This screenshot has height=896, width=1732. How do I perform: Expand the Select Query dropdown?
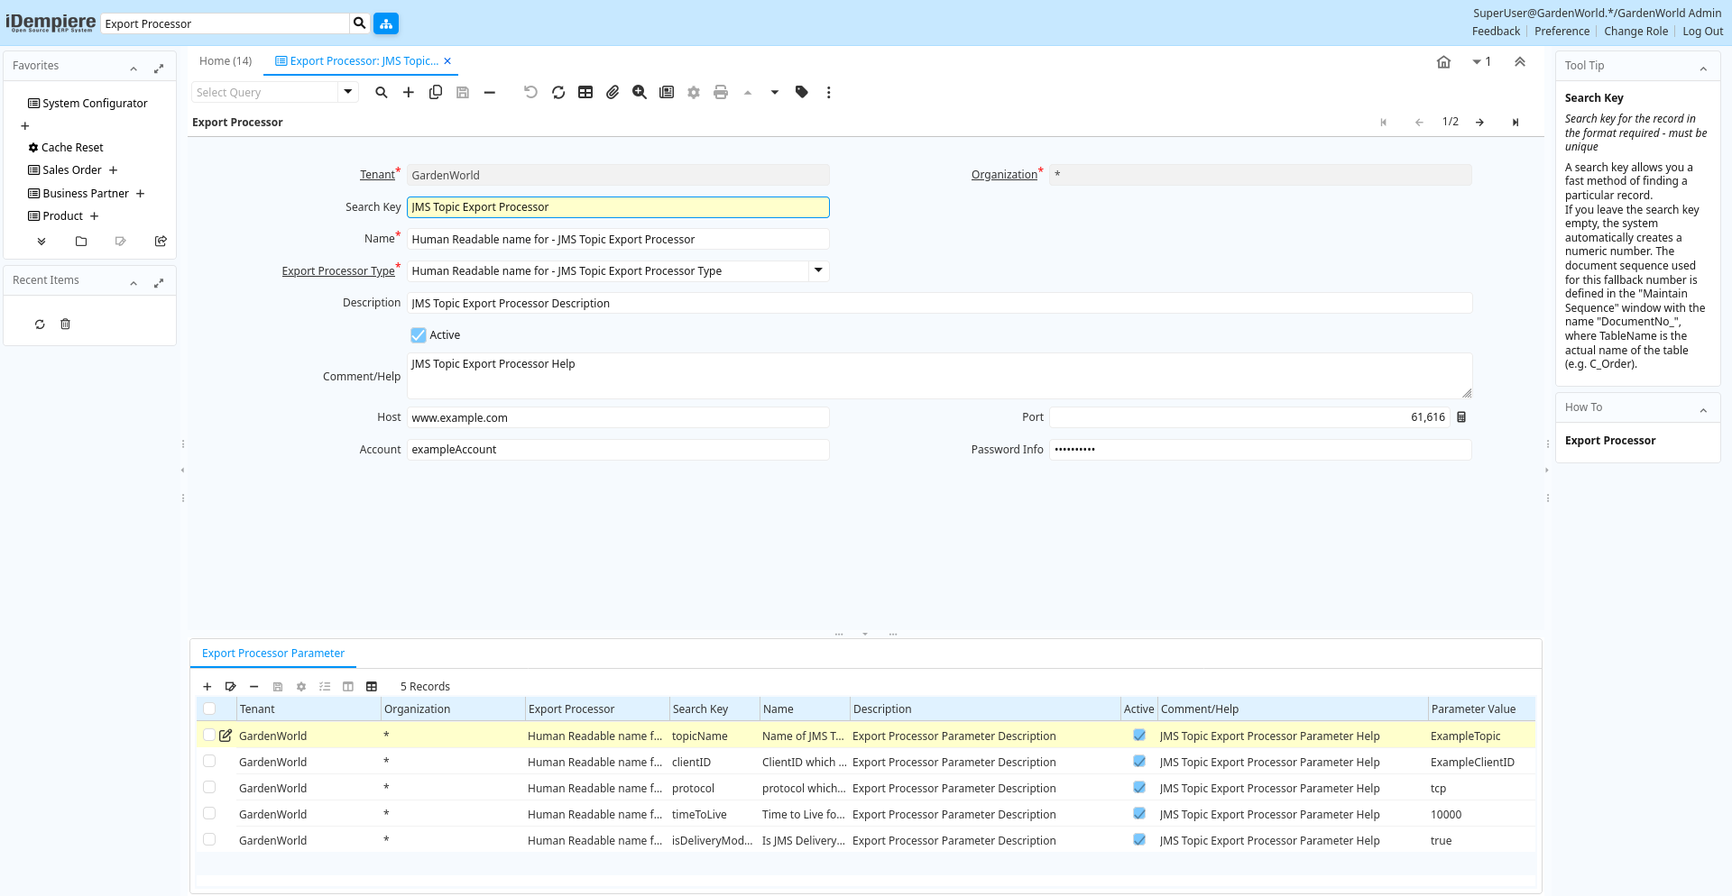347,92
